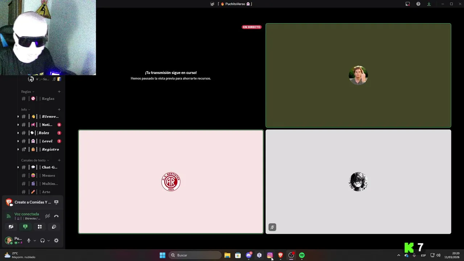Viewport: 464px width, 261px height.
Task: Open the weather widget 21°C
Action: click(20, 255)
